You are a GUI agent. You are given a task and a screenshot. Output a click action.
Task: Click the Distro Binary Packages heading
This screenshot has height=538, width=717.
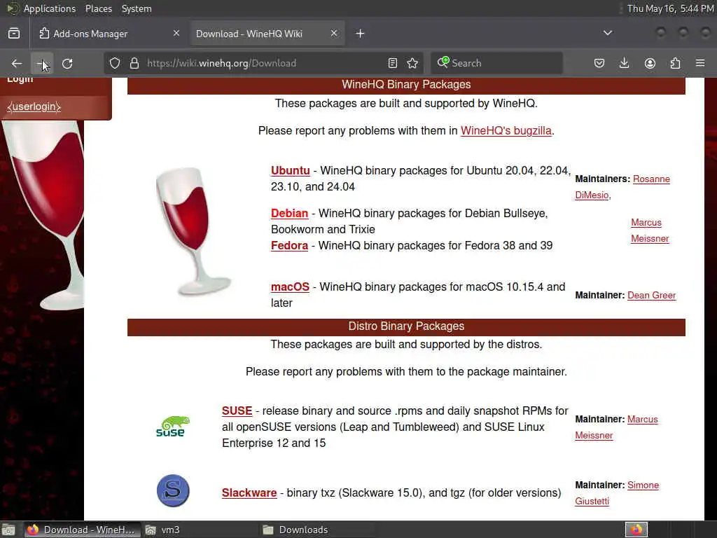coord(406,326)
